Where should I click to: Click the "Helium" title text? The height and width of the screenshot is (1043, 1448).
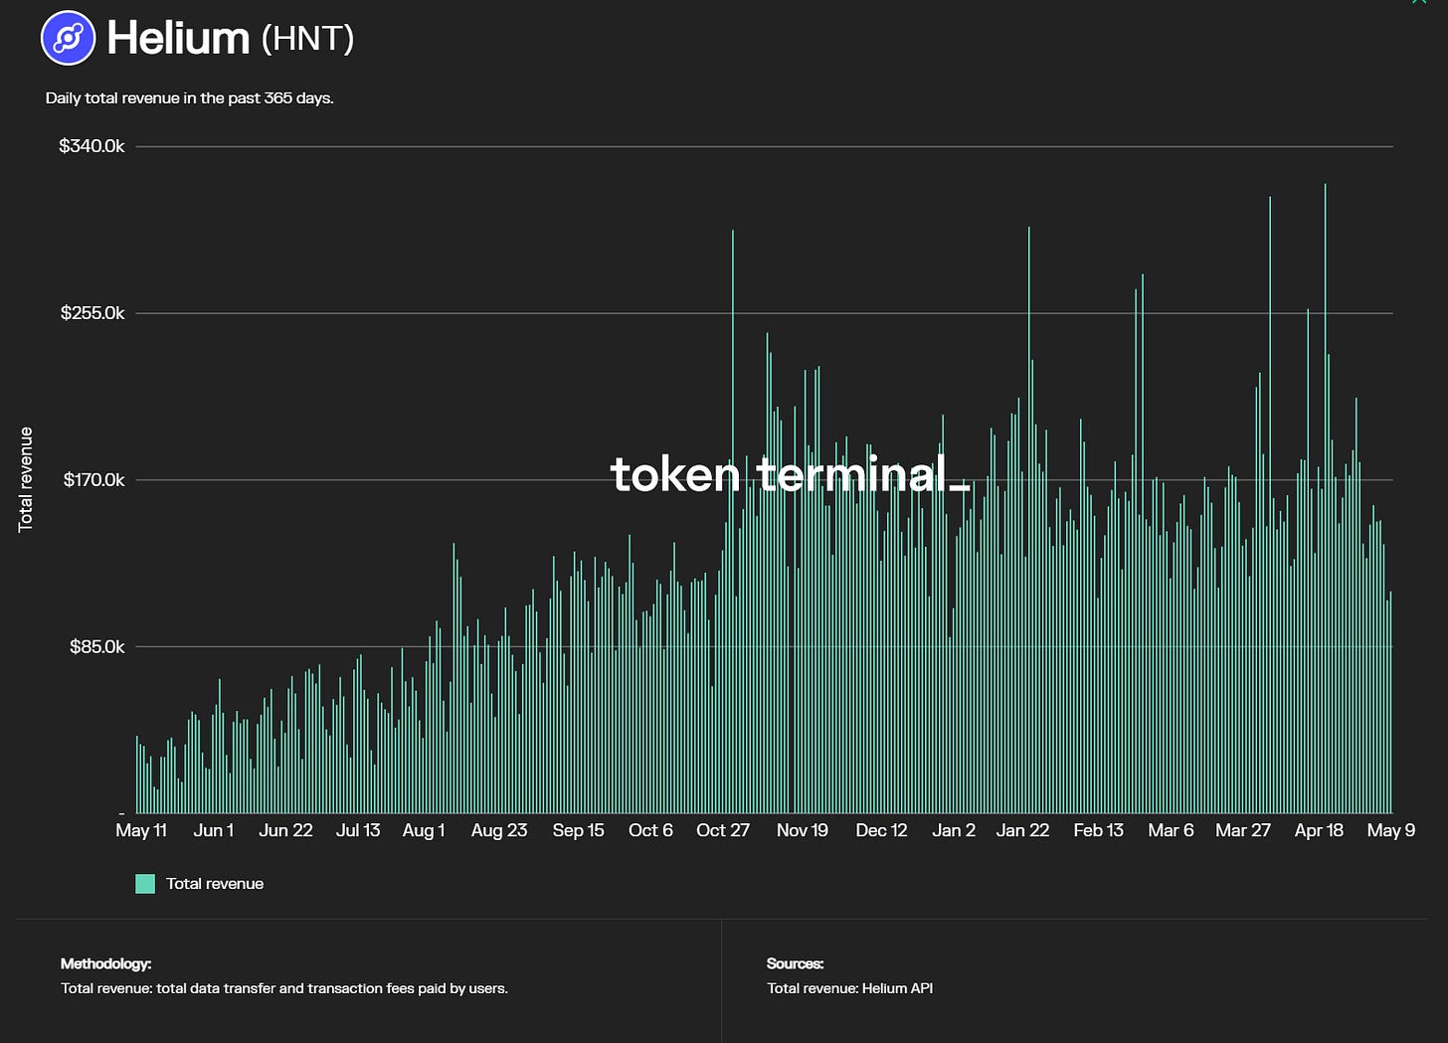[178, 38]
